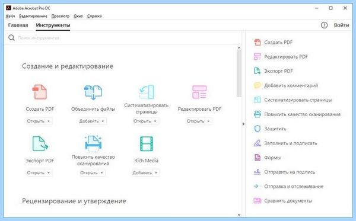Click the vertical scrollbar thumb

click(239, 73)
